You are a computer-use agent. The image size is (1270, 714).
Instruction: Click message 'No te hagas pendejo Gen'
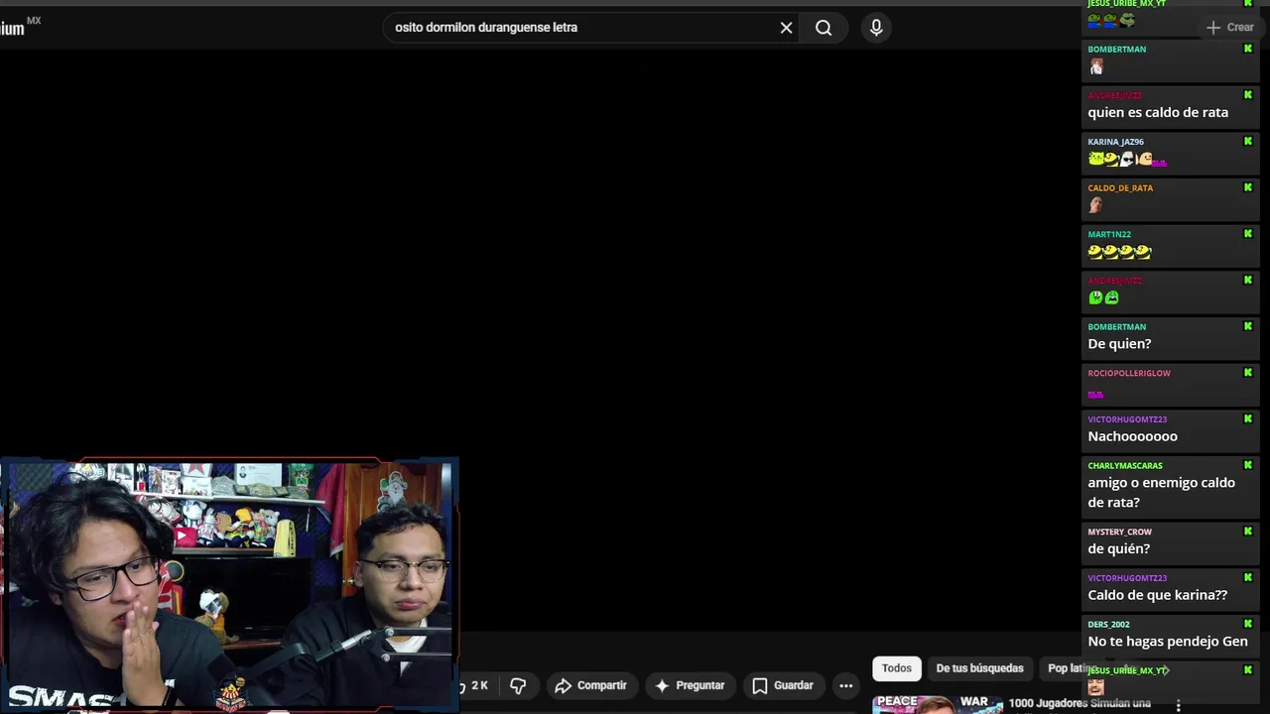pos(1168,642)
